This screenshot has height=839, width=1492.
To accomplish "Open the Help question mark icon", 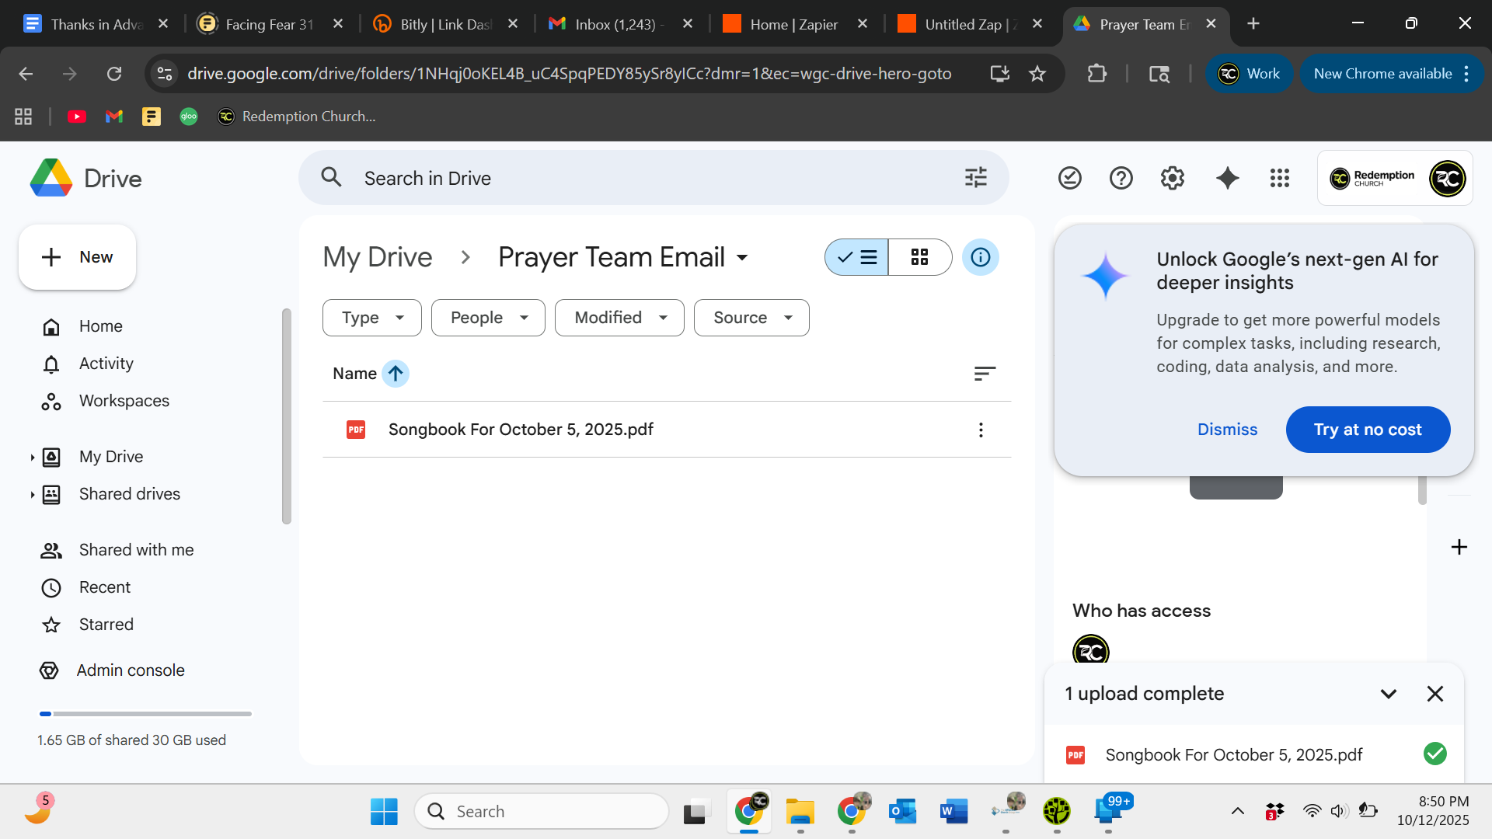I will coord(1121,178).
